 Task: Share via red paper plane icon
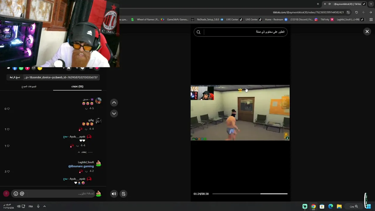tap(27, 68)
